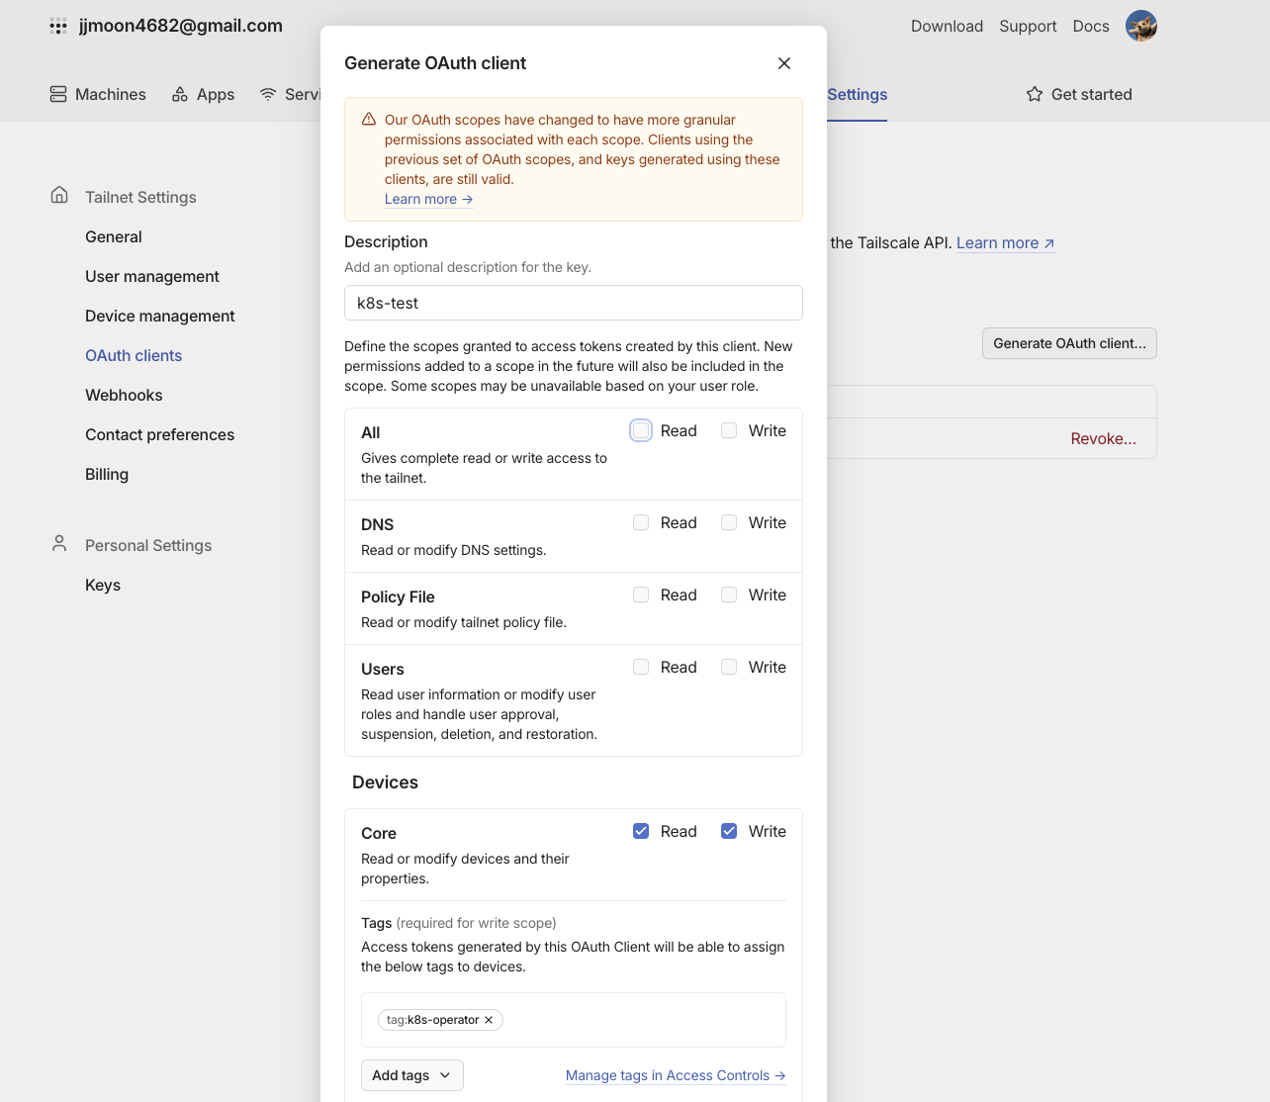Click the Revoke... link
Image resolution: width=1270 pixels, height=1102 pixels.
[x=1103, y=438]
